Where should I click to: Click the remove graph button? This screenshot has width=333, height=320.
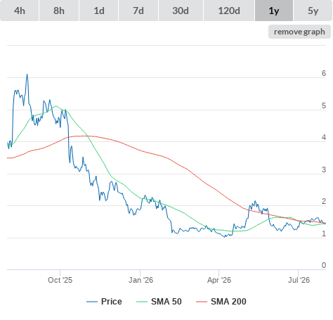click(x=299, y=32)
